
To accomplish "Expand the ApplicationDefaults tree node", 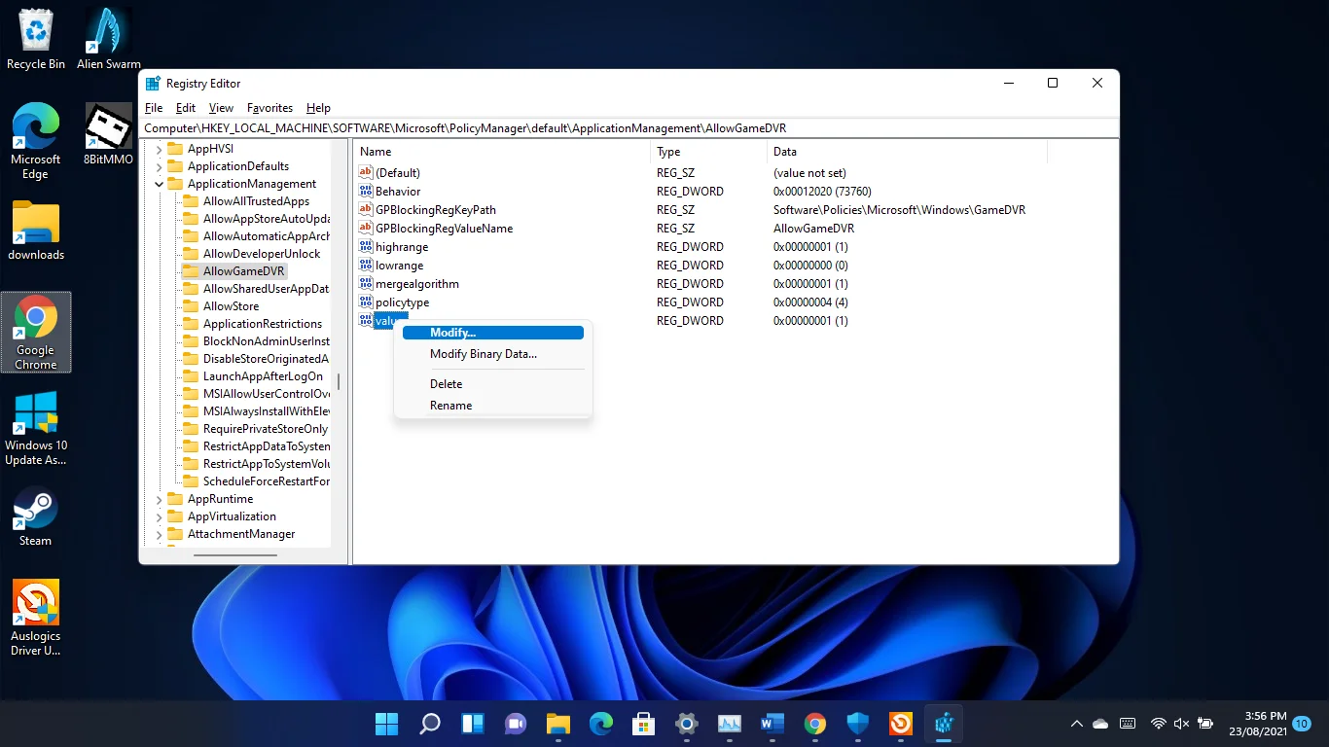I will [x=160, y=166].
